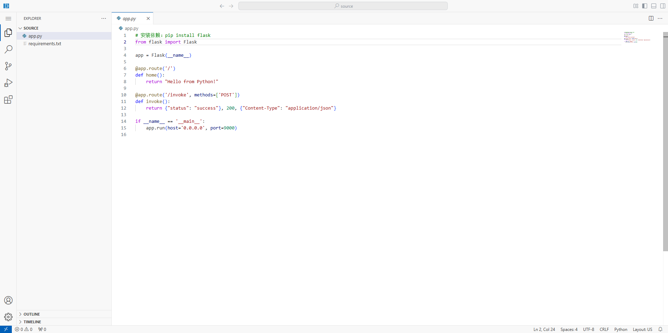The width and height of the screenshot is (668, 333).
Task: Change indentation via Spaces: 4
Action: pyautogui.click(x=569, y=329)
